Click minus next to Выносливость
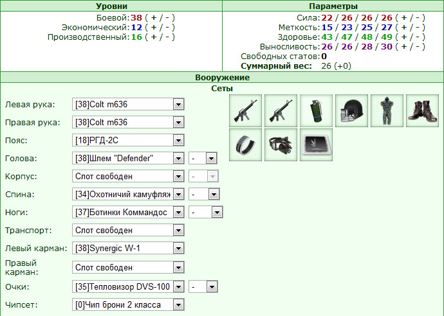444x316 pixels. (418, 47)
